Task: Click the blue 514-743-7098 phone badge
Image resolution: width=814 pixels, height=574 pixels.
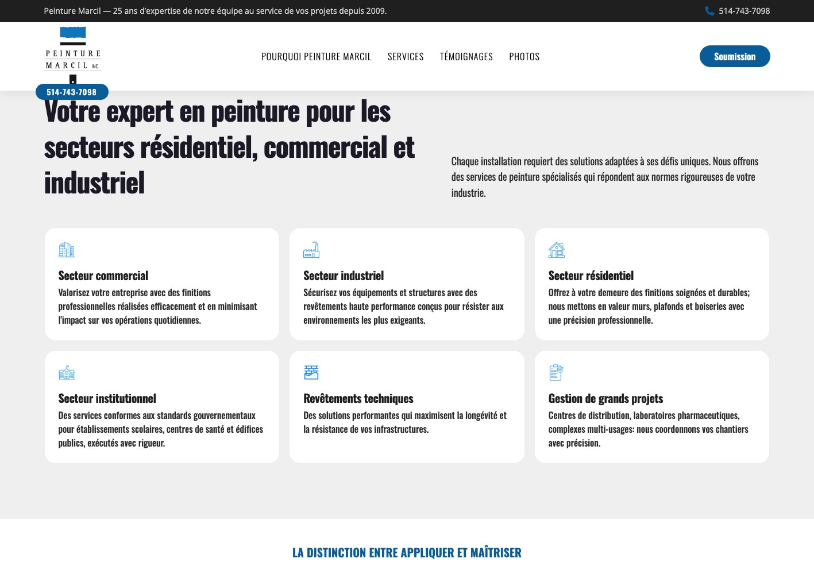Action: click(x=72, y=92)
